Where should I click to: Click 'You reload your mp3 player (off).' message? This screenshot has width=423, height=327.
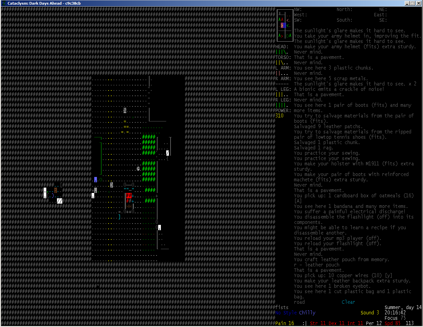(x=338, y=238)
